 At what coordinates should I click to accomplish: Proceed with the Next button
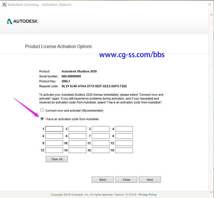150,179
